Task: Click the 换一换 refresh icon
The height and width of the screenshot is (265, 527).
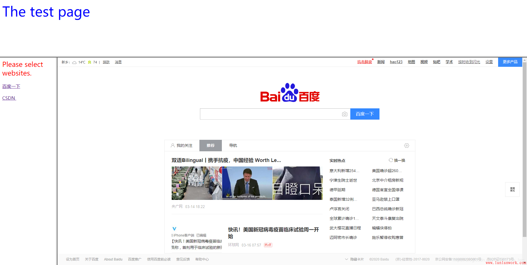Action: click(391, 160)
